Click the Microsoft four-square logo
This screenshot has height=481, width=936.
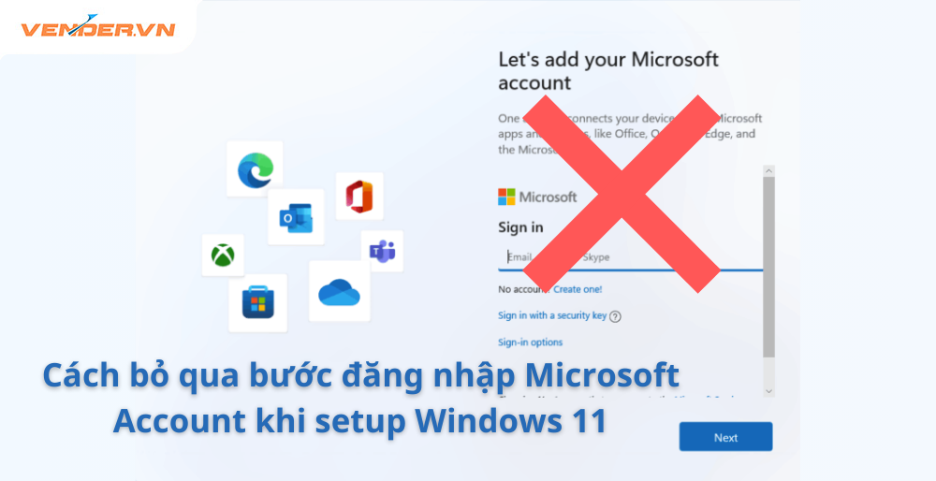tap(506, 197)
